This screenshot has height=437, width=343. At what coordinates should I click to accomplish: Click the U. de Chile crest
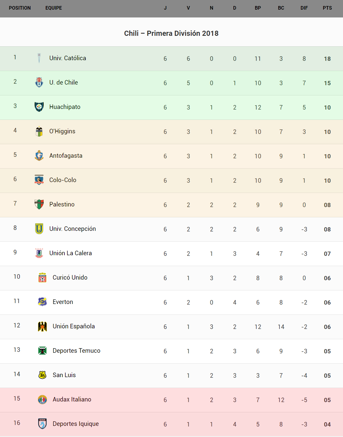pyautogui.click(x=39, y=82)
